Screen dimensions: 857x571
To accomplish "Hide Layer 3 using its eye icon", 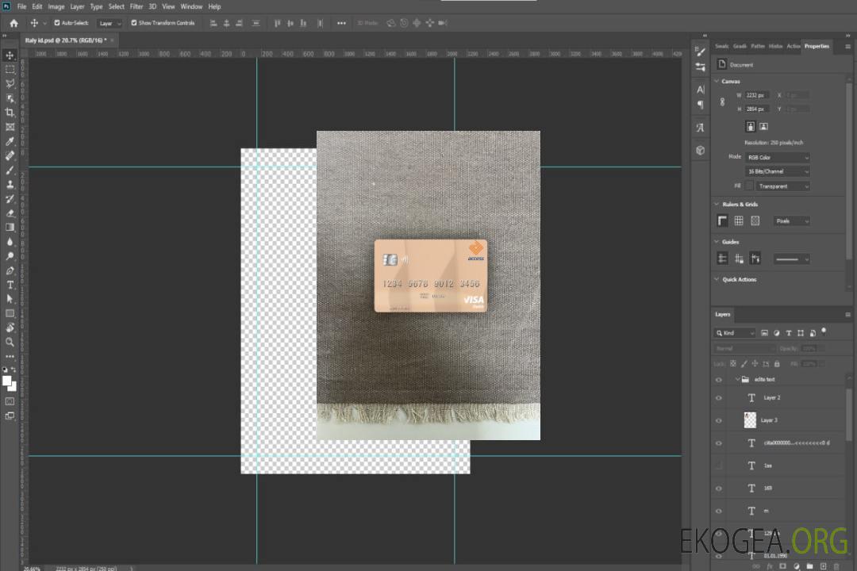I will pyautogui.click(x=719, y=420).
